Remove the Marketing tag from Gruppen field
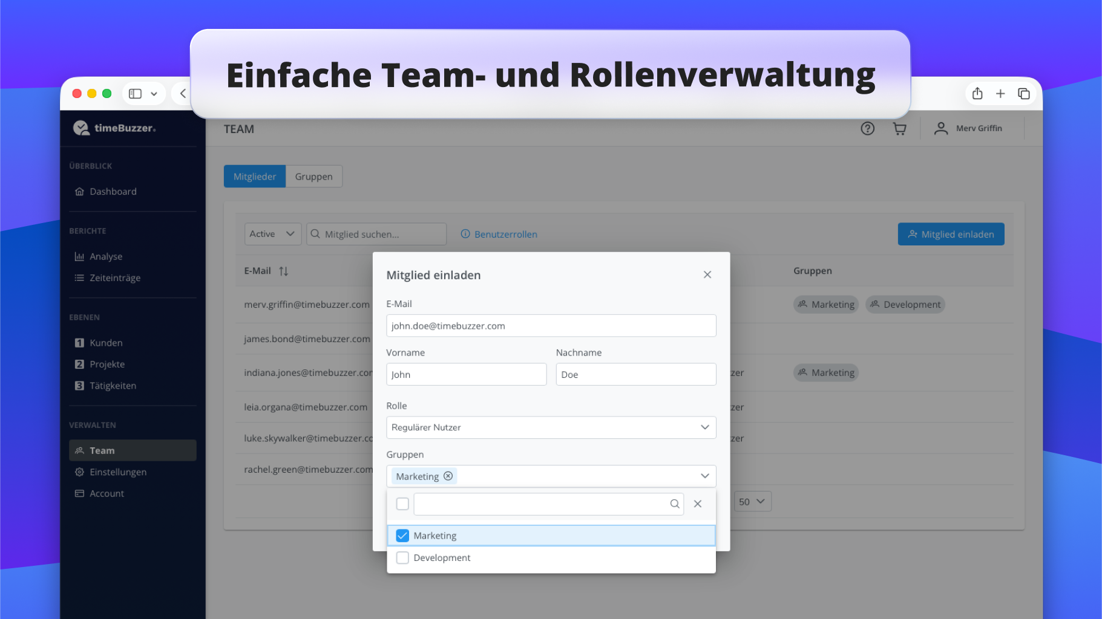The height and width of the screenshot is (619, 1102). 448,476
